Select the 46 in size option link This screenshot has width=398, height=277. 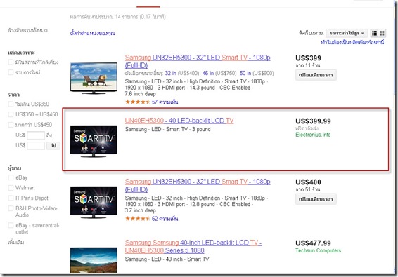[x=208, y=74]
